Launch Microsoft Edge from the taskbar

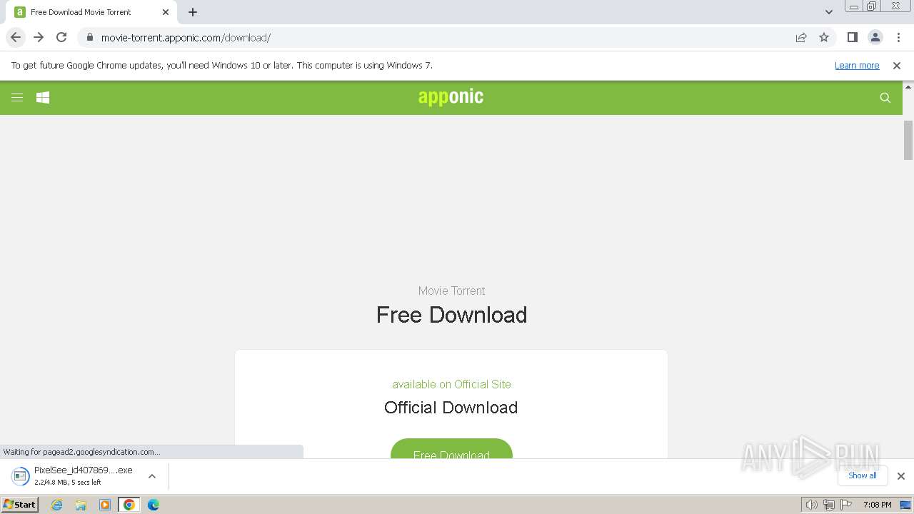154,505
